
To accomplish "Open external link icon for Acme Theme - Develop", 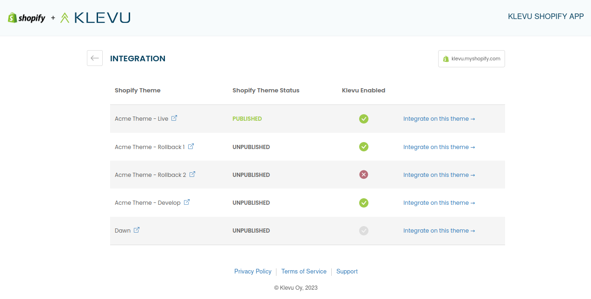I will click(x=187, y=202).
